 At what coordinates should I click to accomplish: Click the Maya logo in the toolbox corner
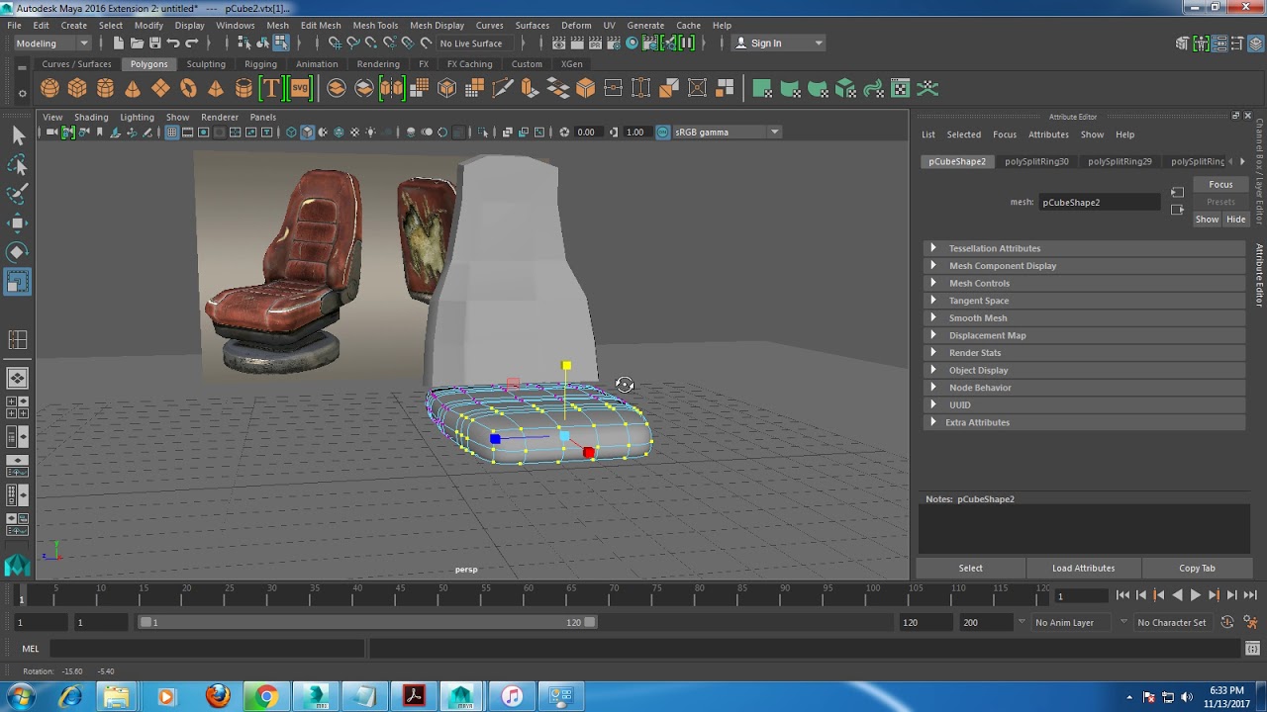(18, 565)
